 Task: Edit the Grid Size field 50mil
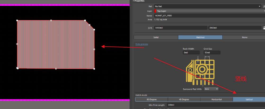[x=212, y=53]
